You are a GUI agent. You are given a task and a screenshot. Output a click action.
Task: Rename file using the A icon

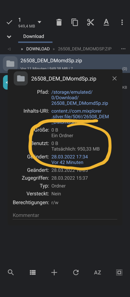coord(106,22)
